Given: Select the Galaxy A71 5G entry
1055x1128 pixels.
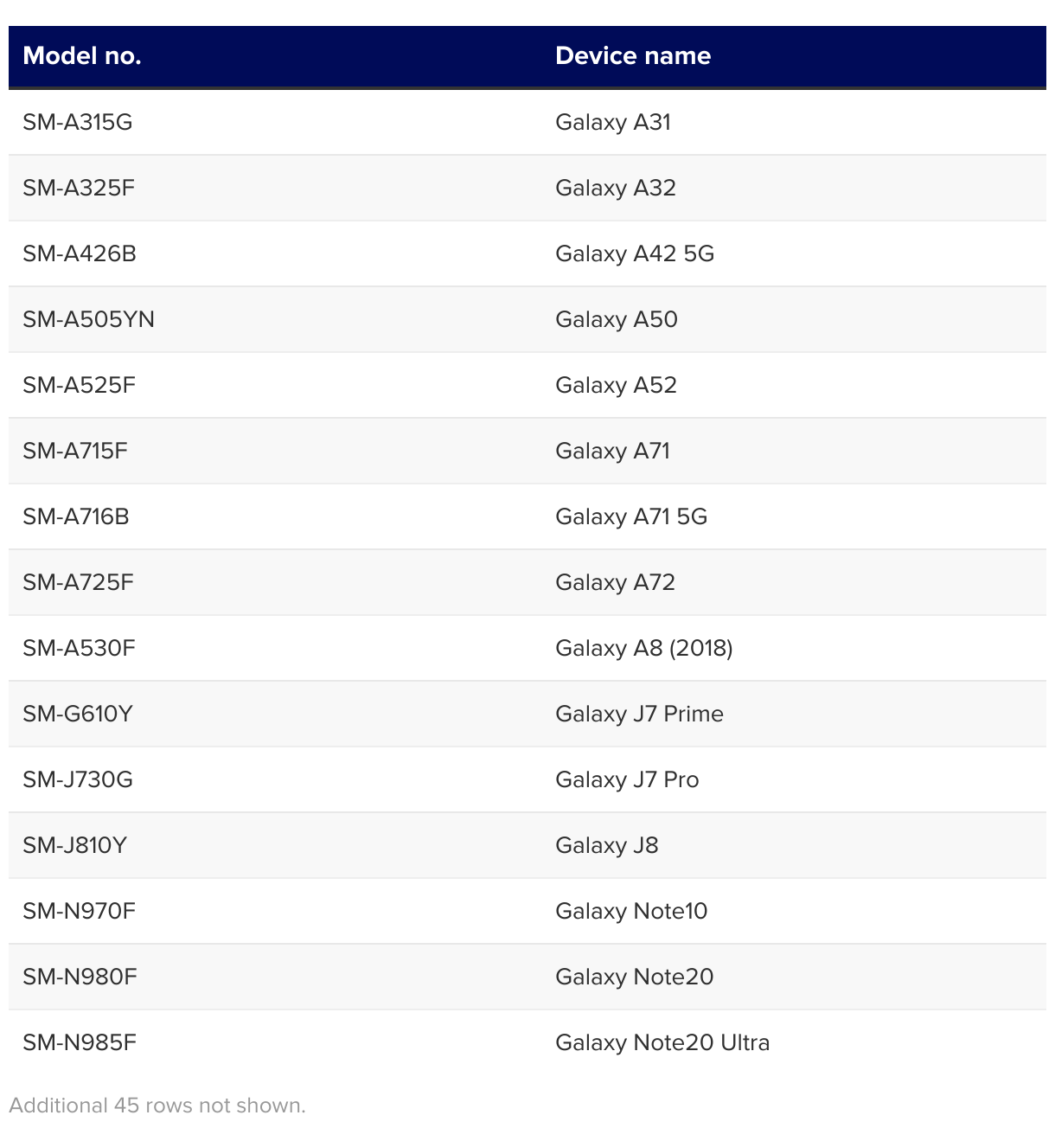Looking at the screenshot, I should coord(631,516).
